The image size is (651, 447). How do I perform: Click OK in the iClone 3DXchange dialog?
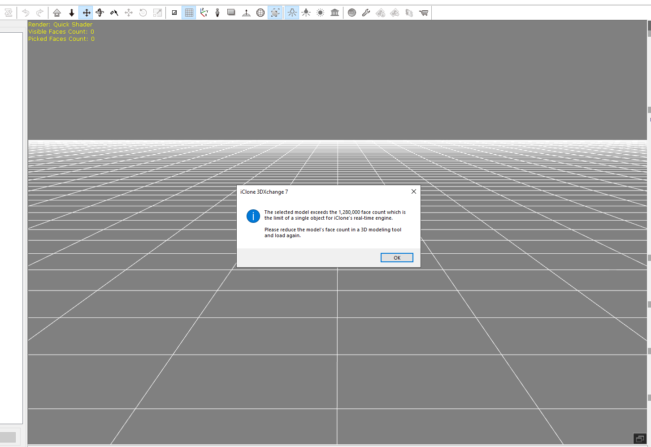click(x=397, y=258)
